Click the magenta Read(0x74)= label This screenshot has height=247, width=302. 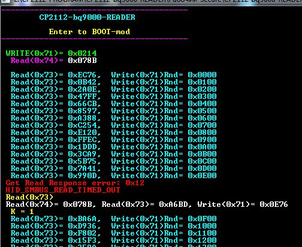click(x=37, y=61)
